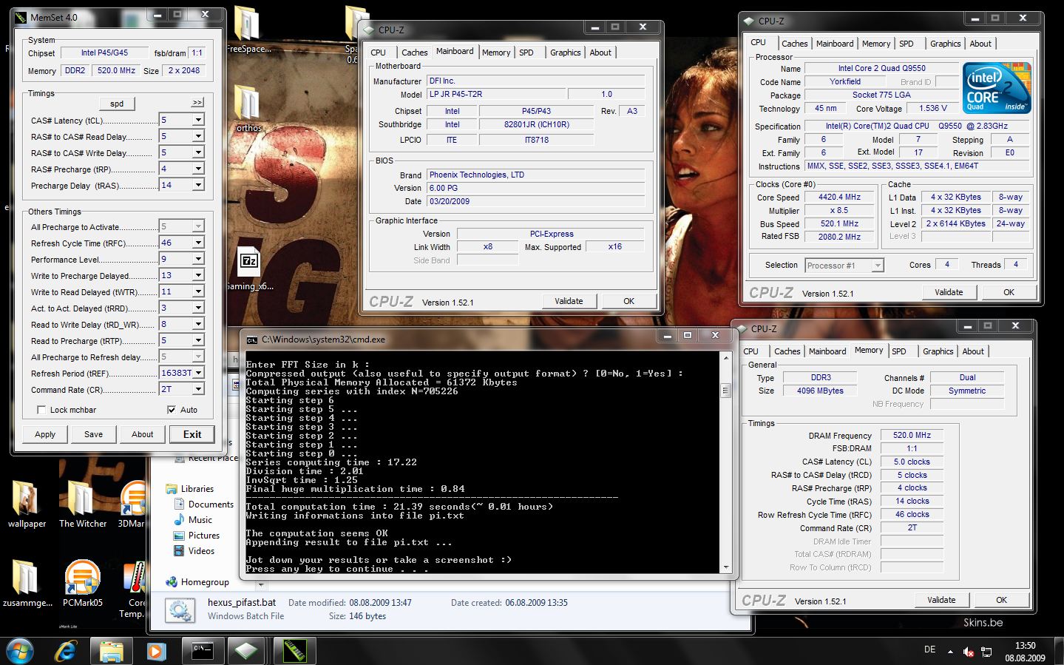Launch Internet Explorer from the taskbar

pyautogui.click(x=66, y=651)
